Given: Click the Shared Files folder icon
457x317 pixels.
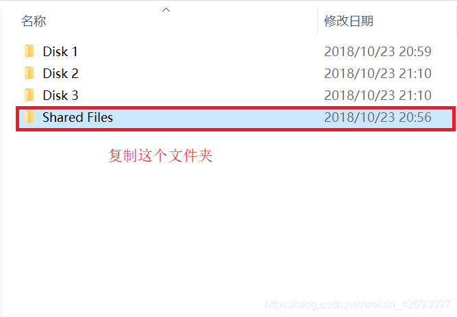Looking at the screenshot, I should [x=29, y=117].
